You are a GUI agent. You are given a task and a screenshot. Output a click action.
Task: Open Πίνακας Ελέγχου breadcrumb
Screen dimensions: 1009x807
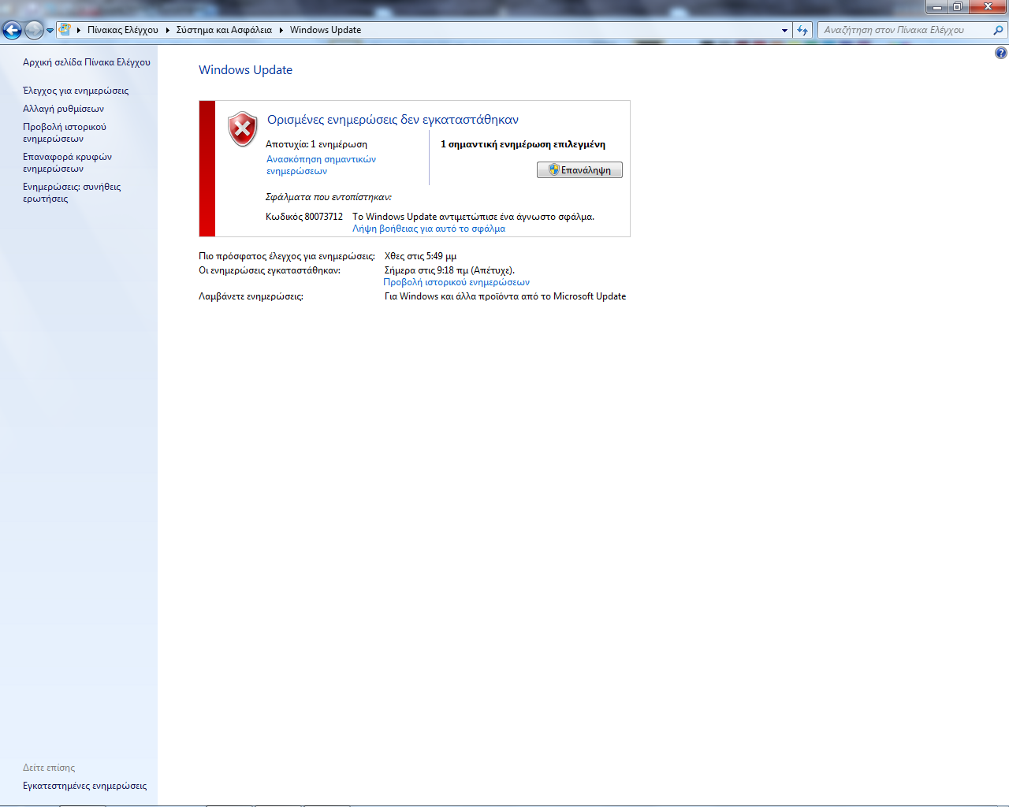pos(123,30)
